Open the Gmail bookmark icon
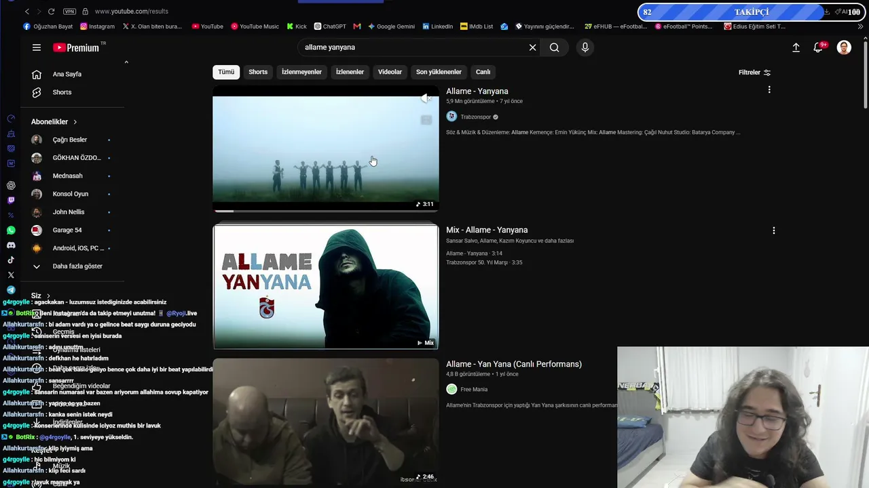Image resolution: width=869 pixels, height=488 pixels. pos(357,26)
